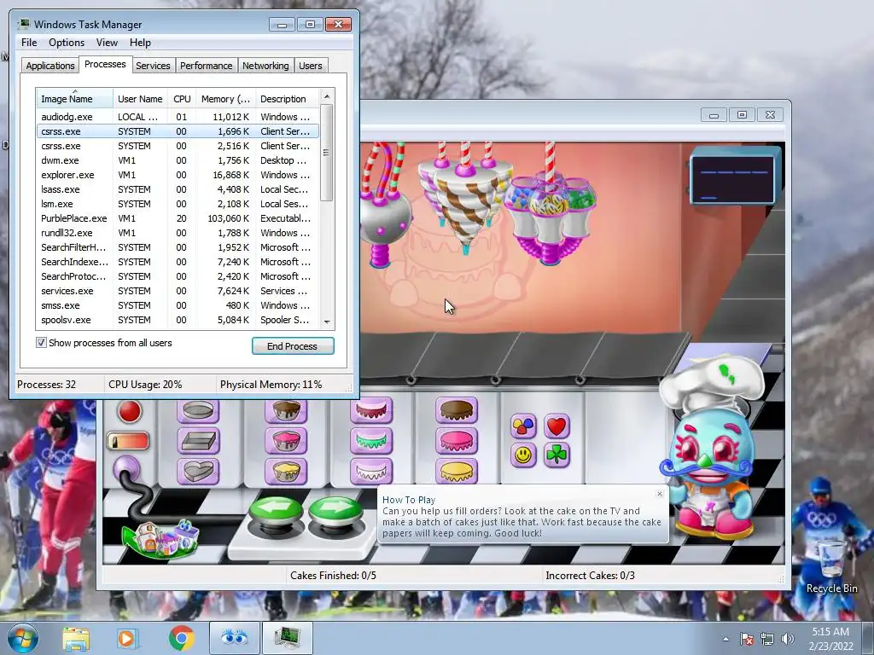Open the Options menu in Task Manager
The image size is (874, 655).
tap(67, 43)
